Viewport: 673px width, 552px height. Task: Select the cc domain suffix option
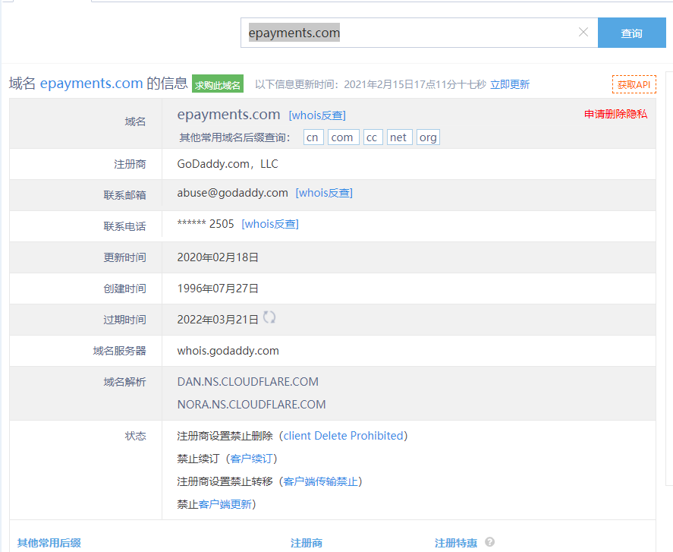tap(372, 137)
